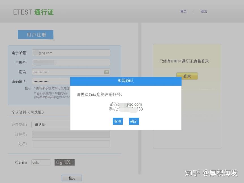Click 确定 in the 邮箱确认 dialog
Image resolution: width=244 pixels, height=183 pixels.
[134, 121]
